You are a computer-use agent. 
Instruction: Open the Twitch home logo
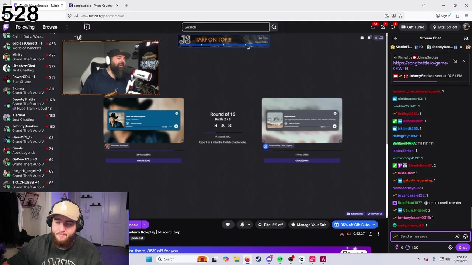6,27
